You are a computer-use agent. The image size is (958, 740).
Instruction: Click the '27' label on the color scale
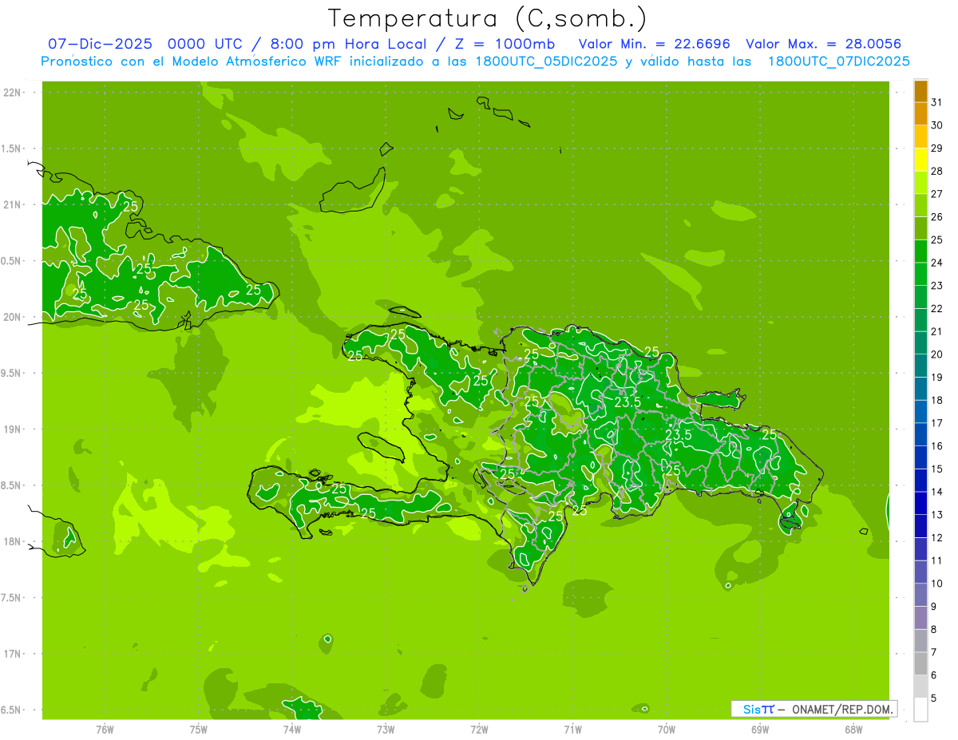point(936,194)
